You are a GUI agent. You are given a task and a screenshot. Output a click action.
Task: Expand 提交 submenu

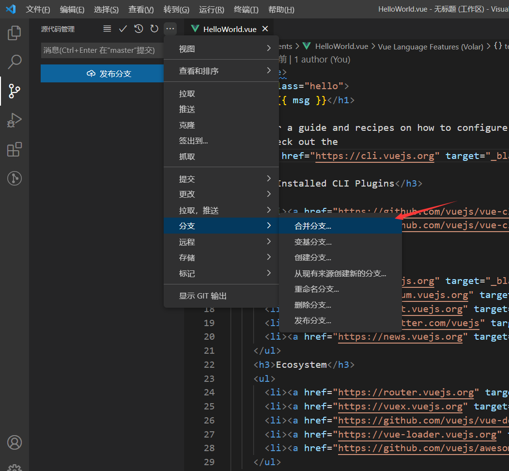221,179
